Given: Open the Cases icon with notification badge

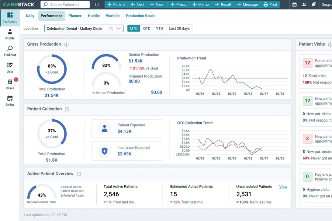Looking at the screenshot, I should (10, 84).
